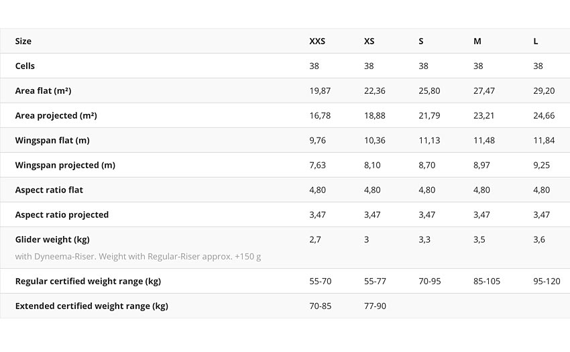The width and height of the screenshot is (570, 352).
Task: Click the Wingspan flat (m) label
Action: (x=52, y=140)
